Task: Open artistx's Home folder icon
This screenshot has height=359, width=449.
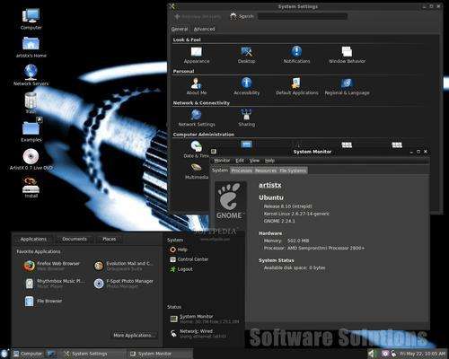Action: pyautogui.click(x=31, y=47)
